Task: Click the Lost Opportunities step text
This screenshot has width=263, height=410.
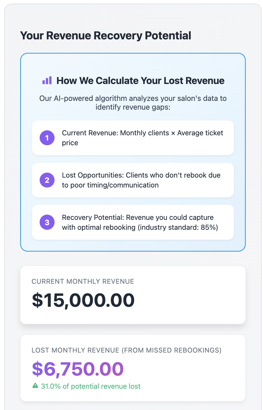Action: pos(141,180)
